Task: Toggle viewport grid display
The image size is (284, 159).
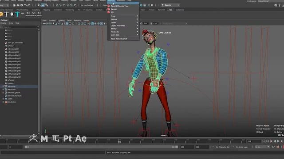Action: pos(67,23)
